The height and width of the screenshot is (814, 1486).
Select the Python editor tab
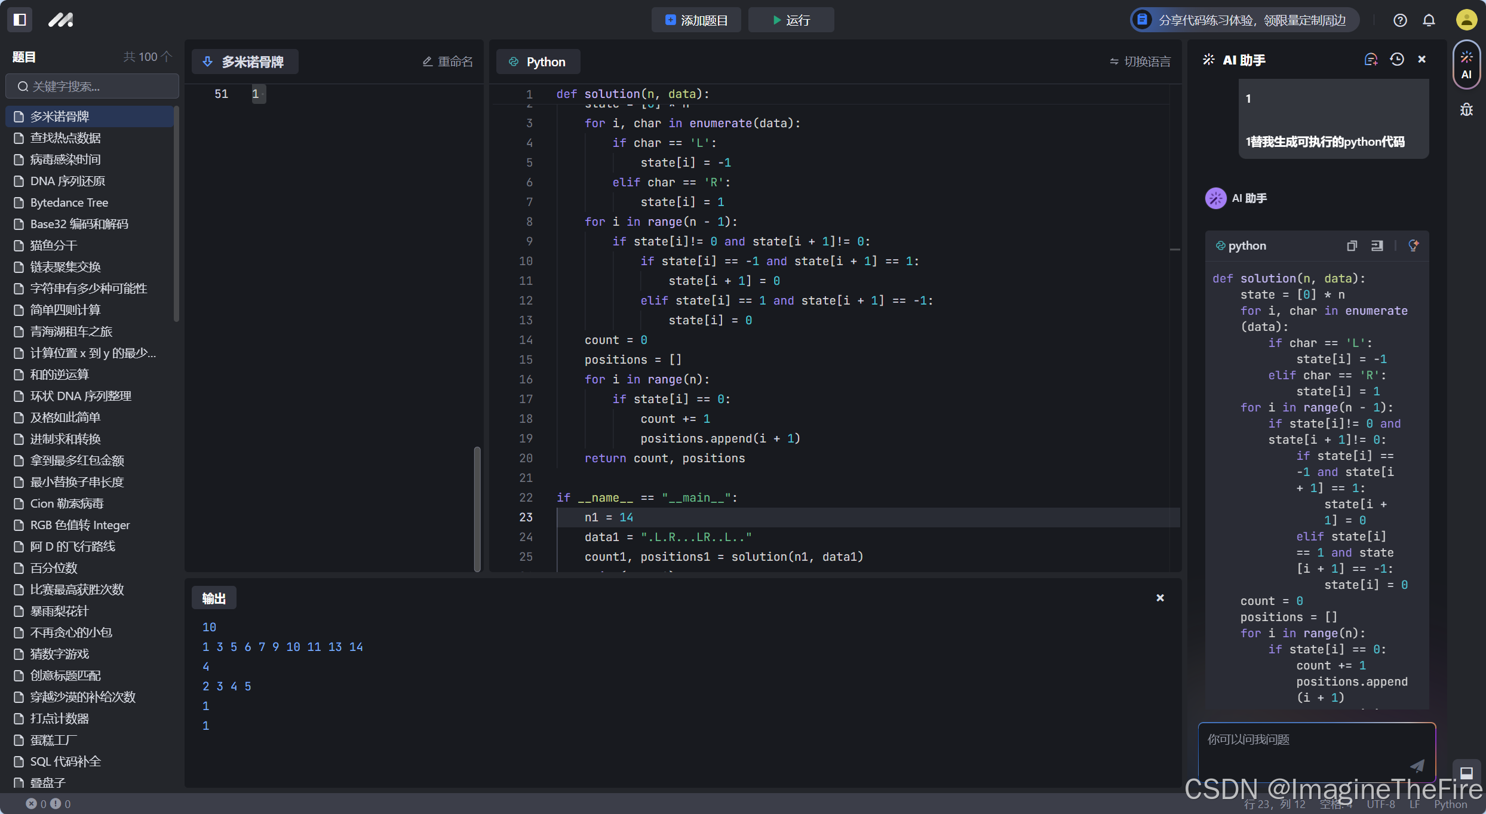538,62
